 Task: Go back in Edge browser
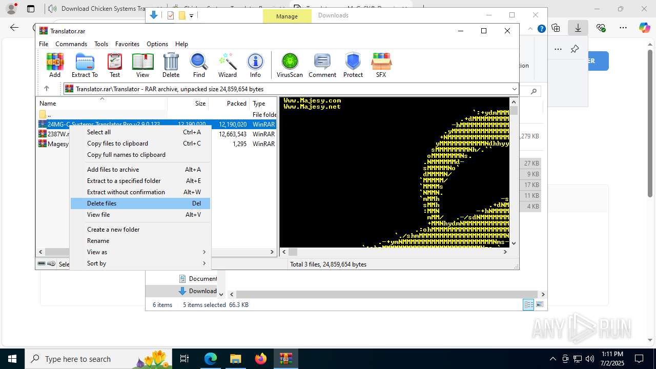pos(14,28)
